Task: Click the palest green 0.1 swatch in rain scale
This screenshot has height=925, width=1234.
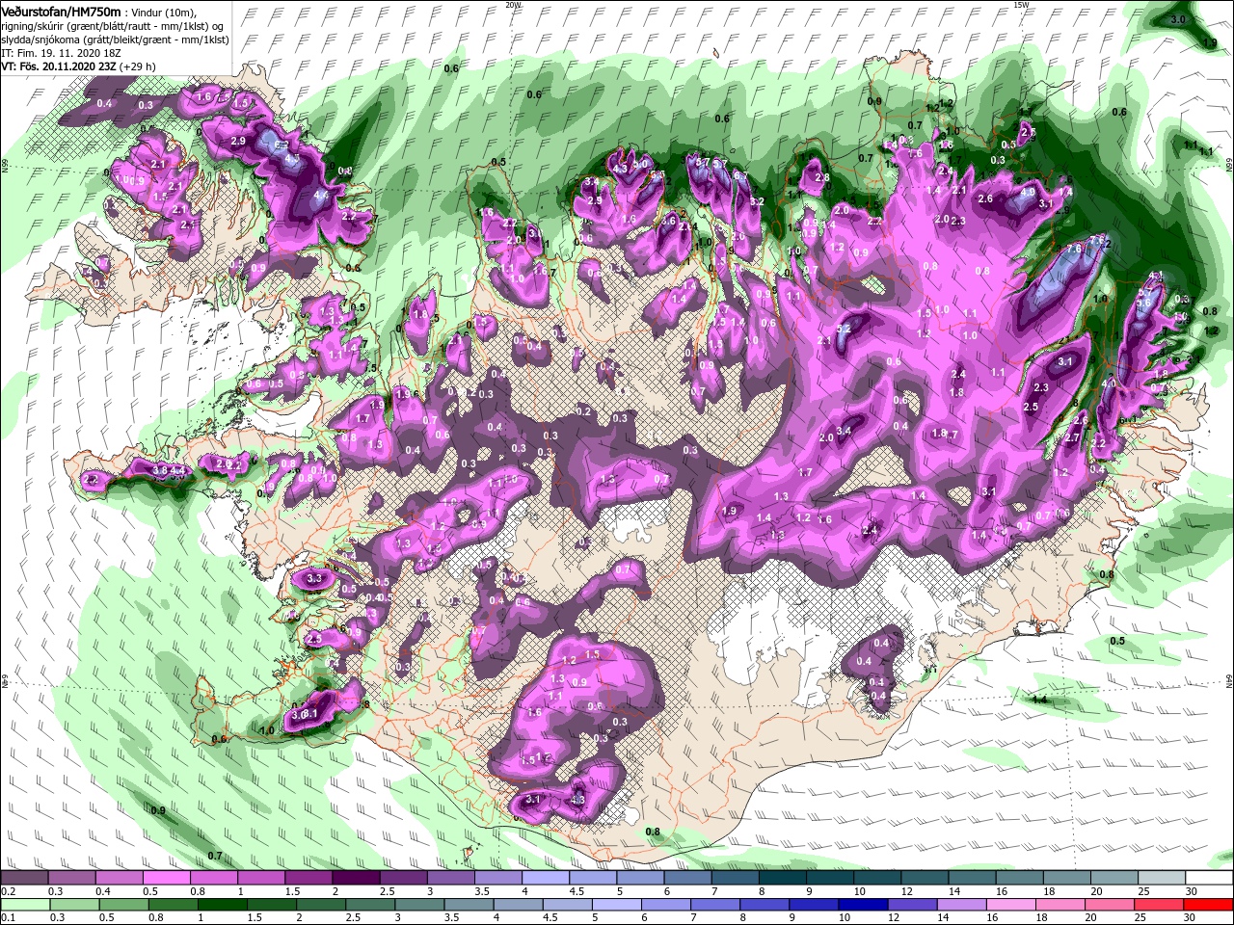Action: (x=24, y=905)
